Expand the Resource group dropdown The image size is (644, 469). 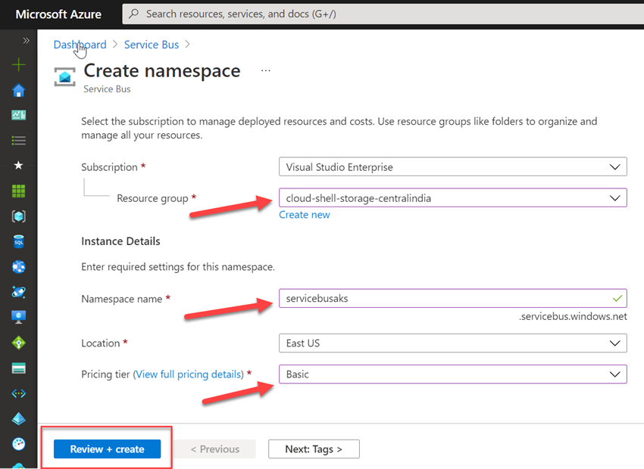[x=452, y=198]
